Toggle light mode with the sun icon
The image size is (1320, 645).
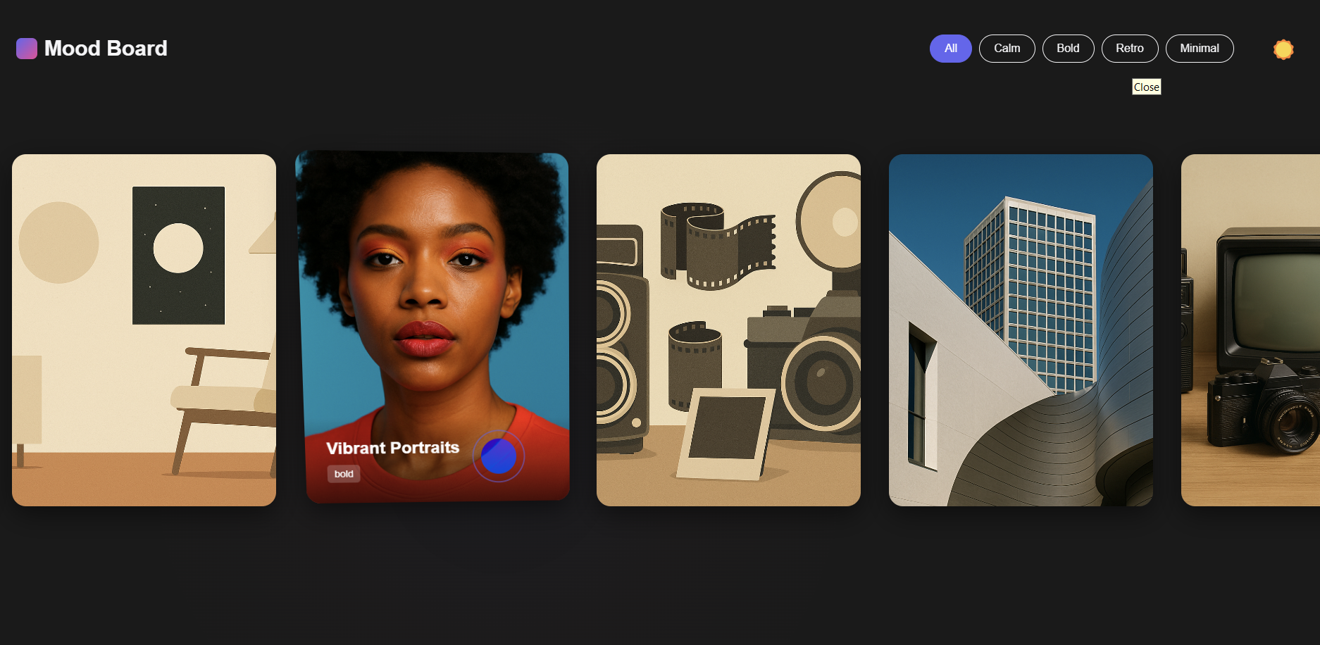click(1283, 49)
